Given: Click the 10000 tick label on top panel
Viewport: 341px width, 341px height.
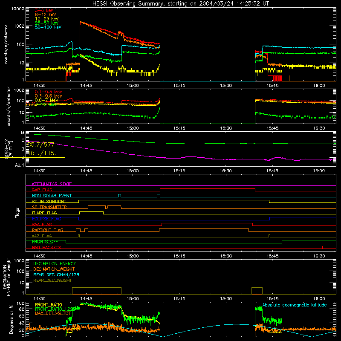Looking at the screenshot, I should (x=18, y=9).
